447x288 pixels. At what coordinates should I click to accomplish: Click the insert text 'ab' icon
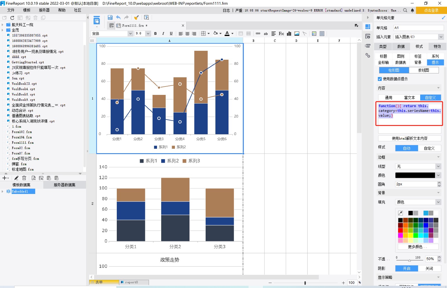tap(266, 34)
